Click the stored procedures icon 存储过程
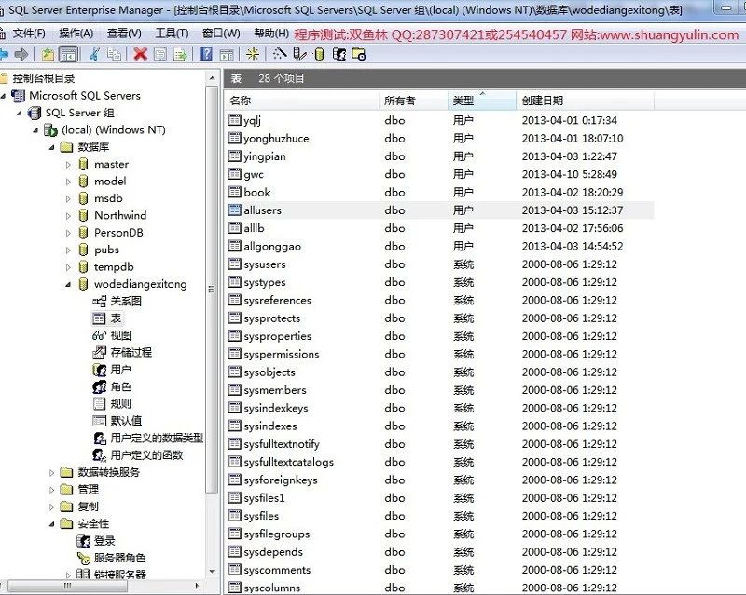The height and width of the screenshot is (595, 746). [100, 352]
